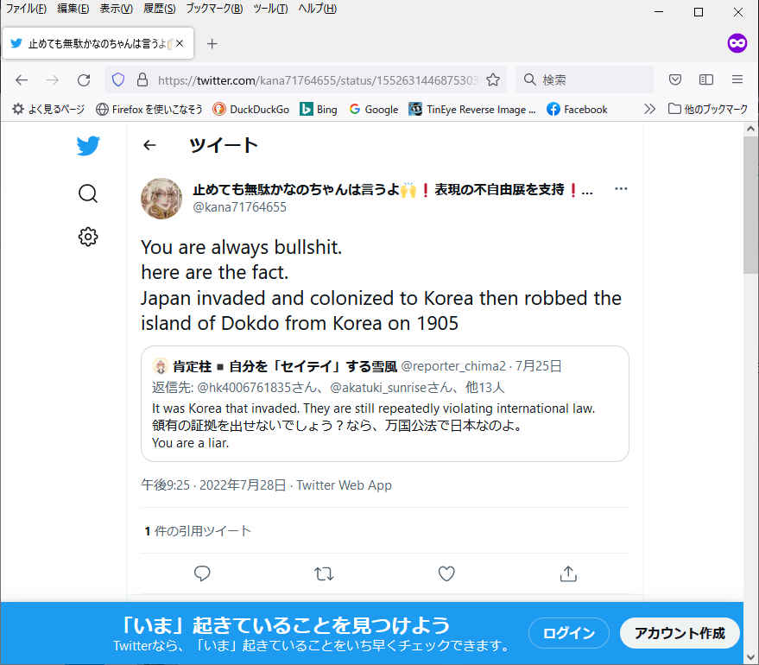Click the share tweet icon

pos(567,573)
